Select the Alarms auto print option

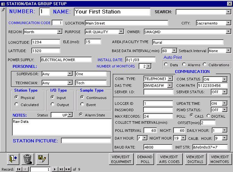point(184,64)
